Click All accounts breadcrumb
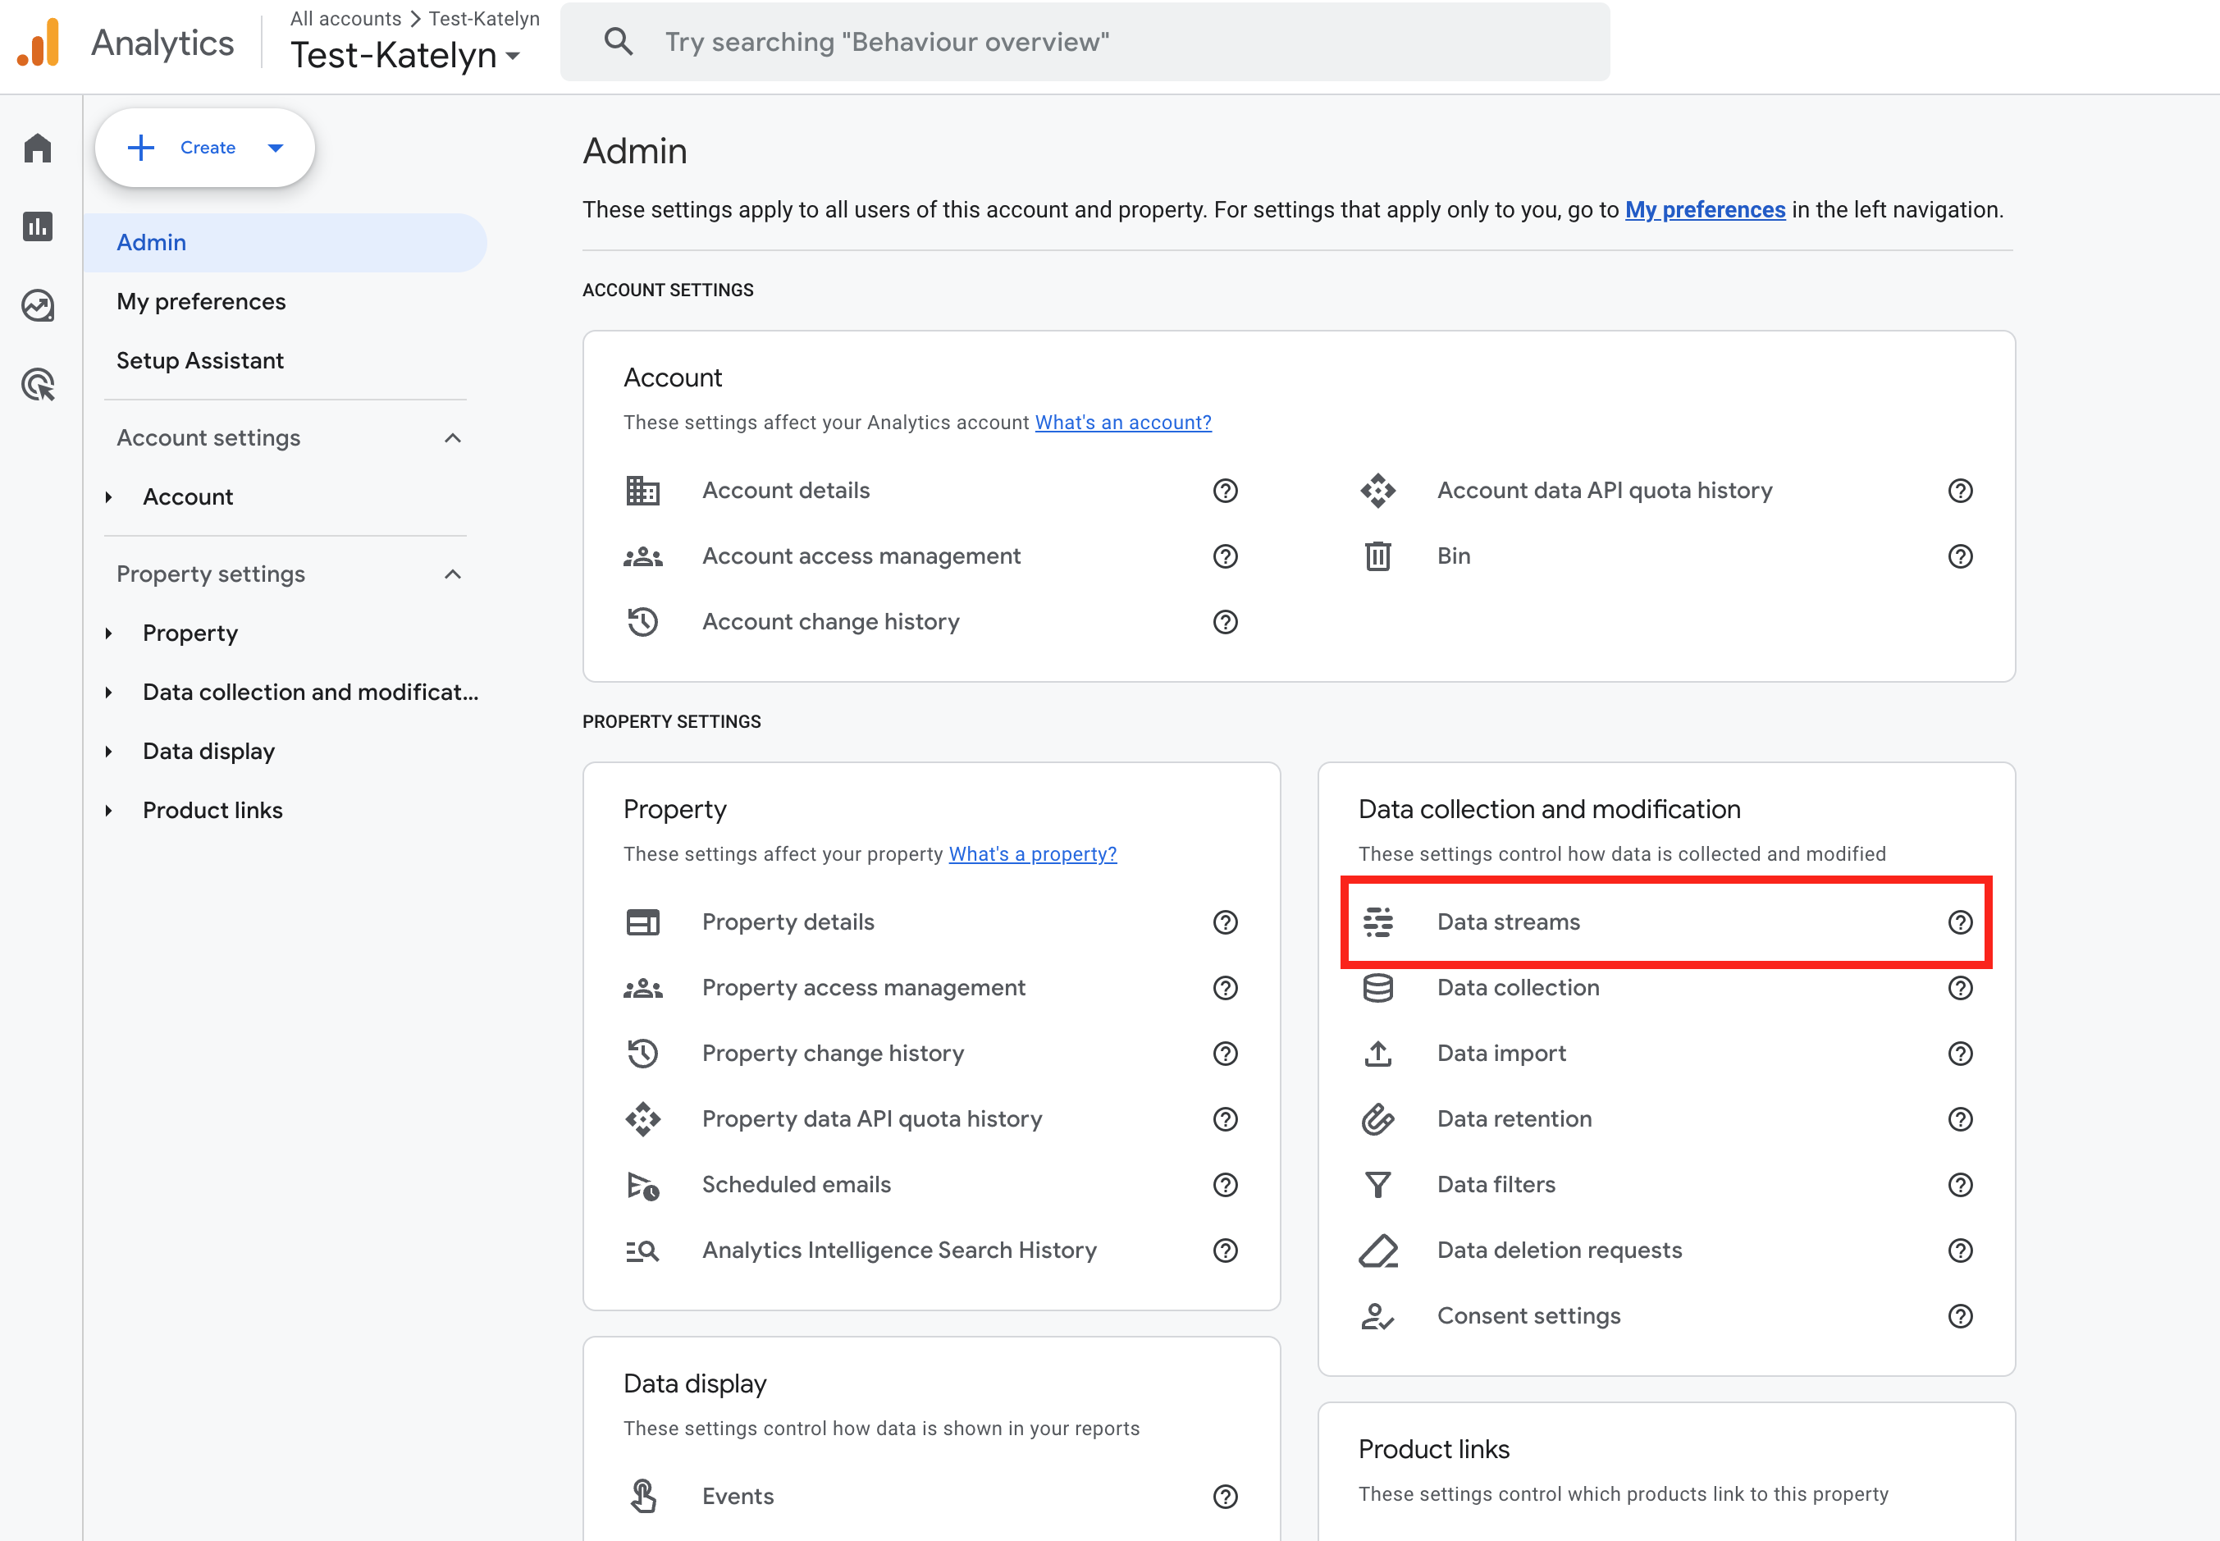 [x=345, y=18]
